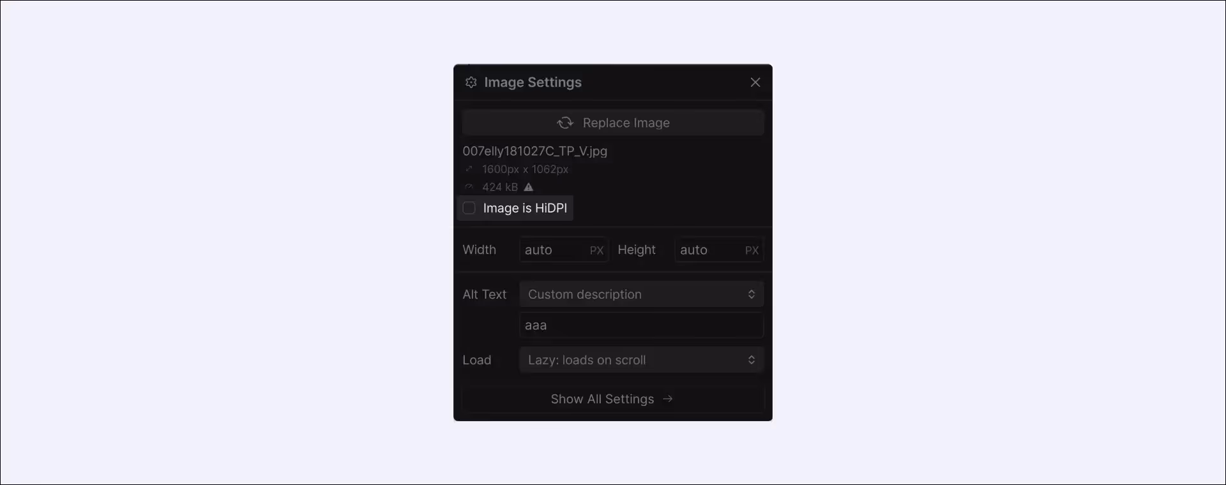The image size is (1226, 485).
Task: Close the Image Settings panel
Action: [x=755, y=82]
